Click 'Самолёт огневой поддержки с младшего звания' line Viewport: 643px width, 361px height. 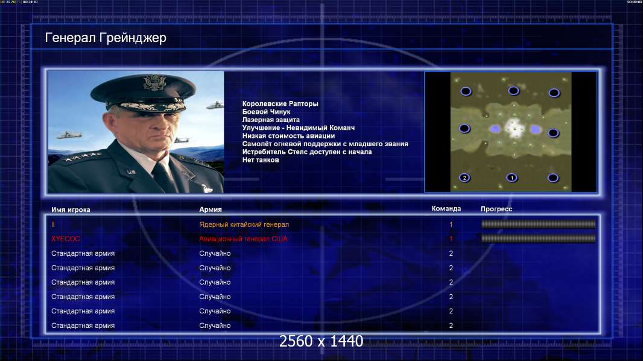325,144
